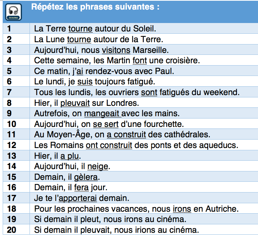Click underlined word 'tourne' in sentence 1
The image size is (258, 237).
coord(80,28)
